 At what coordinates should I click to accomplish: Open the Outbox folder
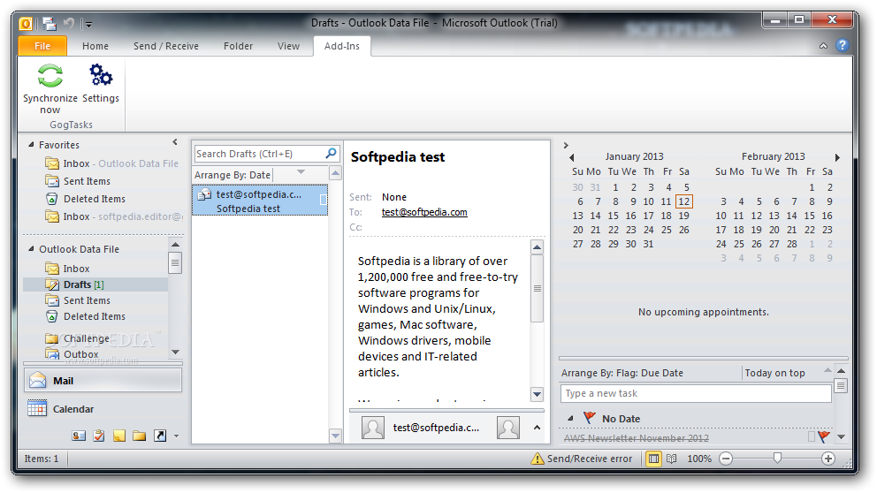(72, 354)
